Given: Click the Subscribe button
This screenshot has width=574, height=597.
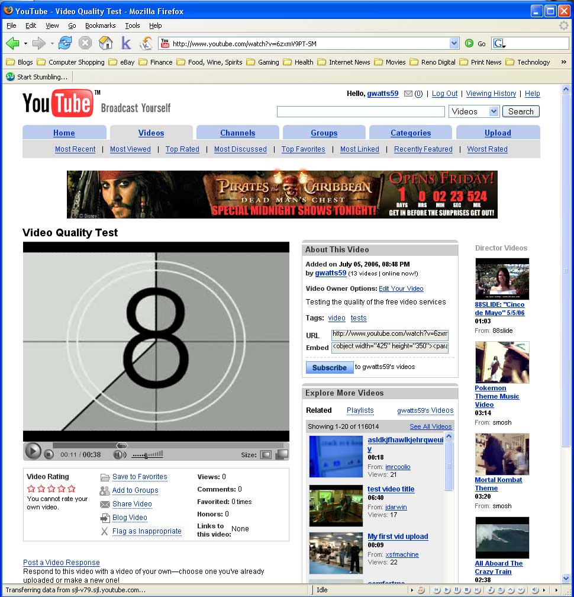Looking at the screenshot, I should coord(330,368).
